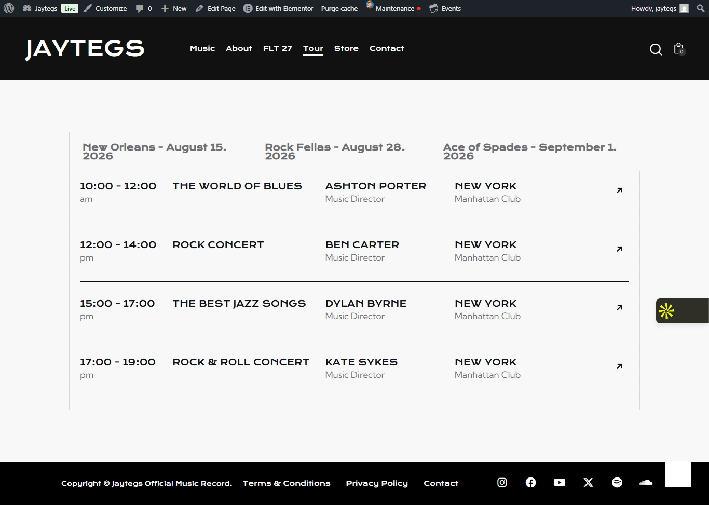
Task: Click the admin bar search magnifier
Action: [x=700, y=8]
